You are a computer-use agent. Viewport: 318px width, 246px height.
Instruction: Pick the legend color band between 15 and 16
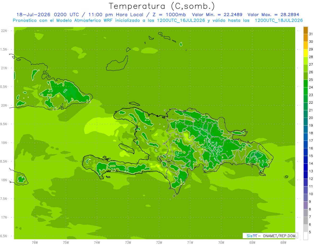pyautogui.click(x=306, y=152)
